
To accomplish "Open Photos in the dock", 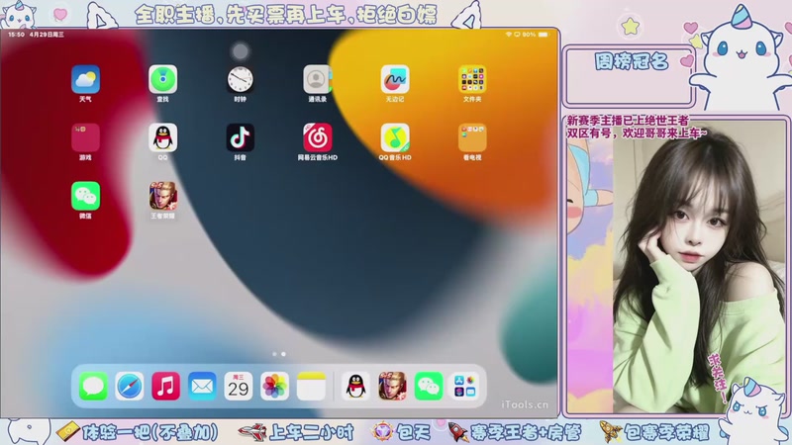I will point(275,387).
